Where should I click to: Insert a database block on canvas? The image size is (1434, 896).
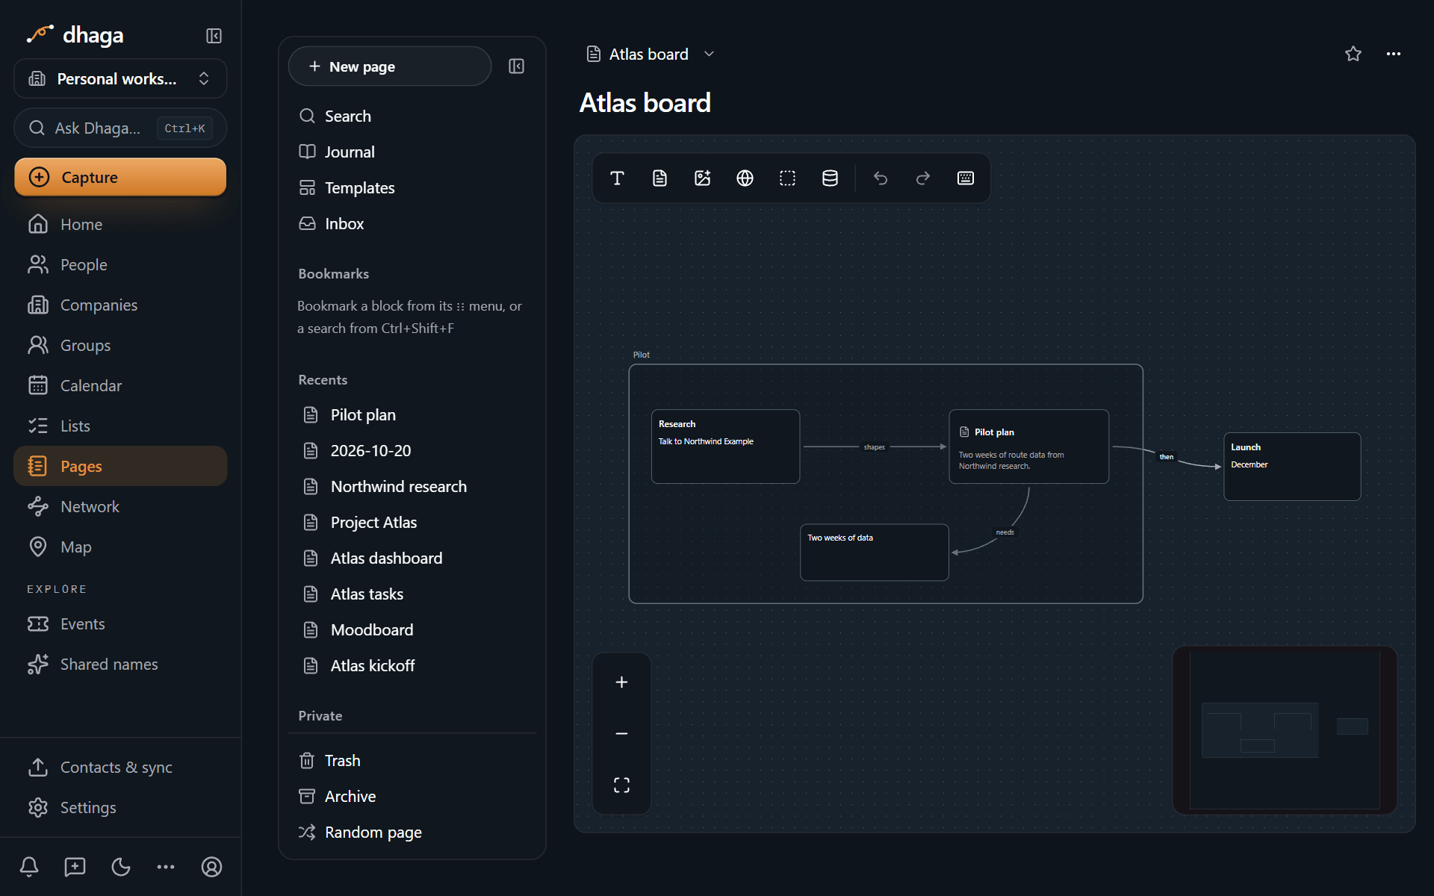pyautogui.click(x=830, y=178)
